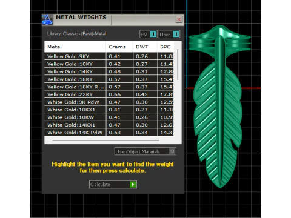The height and width of the screenshot is (218, 291).
Task: Click the 0.43 DWT value for 22KY
Action: tap(142, 94)
